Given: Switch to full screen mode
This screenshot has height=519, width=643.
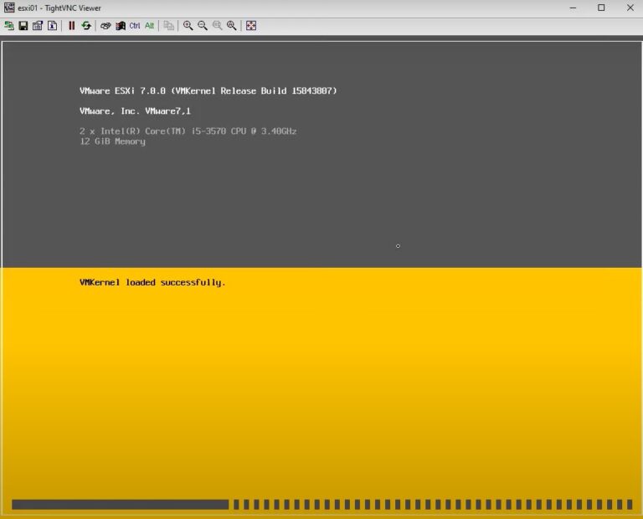Looking at the screenshot, I should click(x=251, y=26).
